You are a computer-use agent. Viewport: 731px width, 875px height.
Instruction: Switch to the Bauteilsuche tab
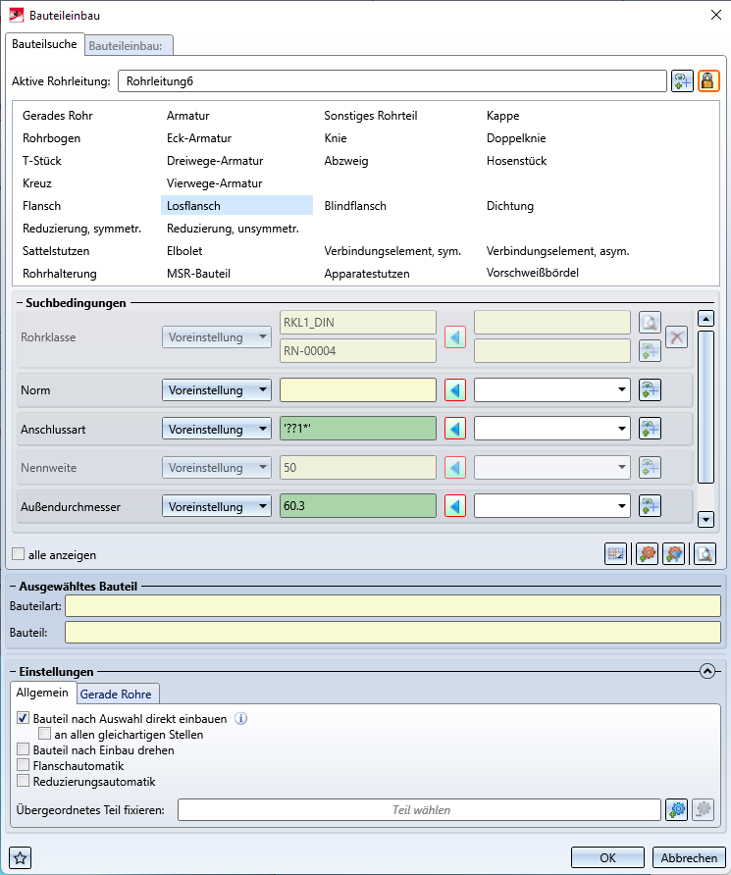pyautogui.click(x=44, y=44)
